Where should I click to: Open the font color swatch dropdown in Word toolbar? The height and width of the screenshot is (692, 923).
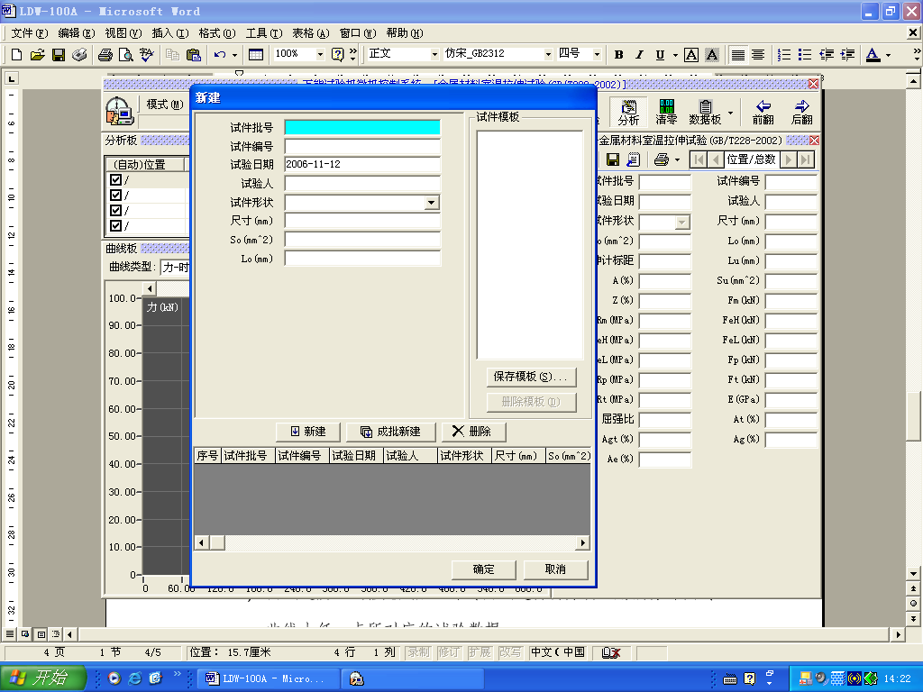point(888,55)
